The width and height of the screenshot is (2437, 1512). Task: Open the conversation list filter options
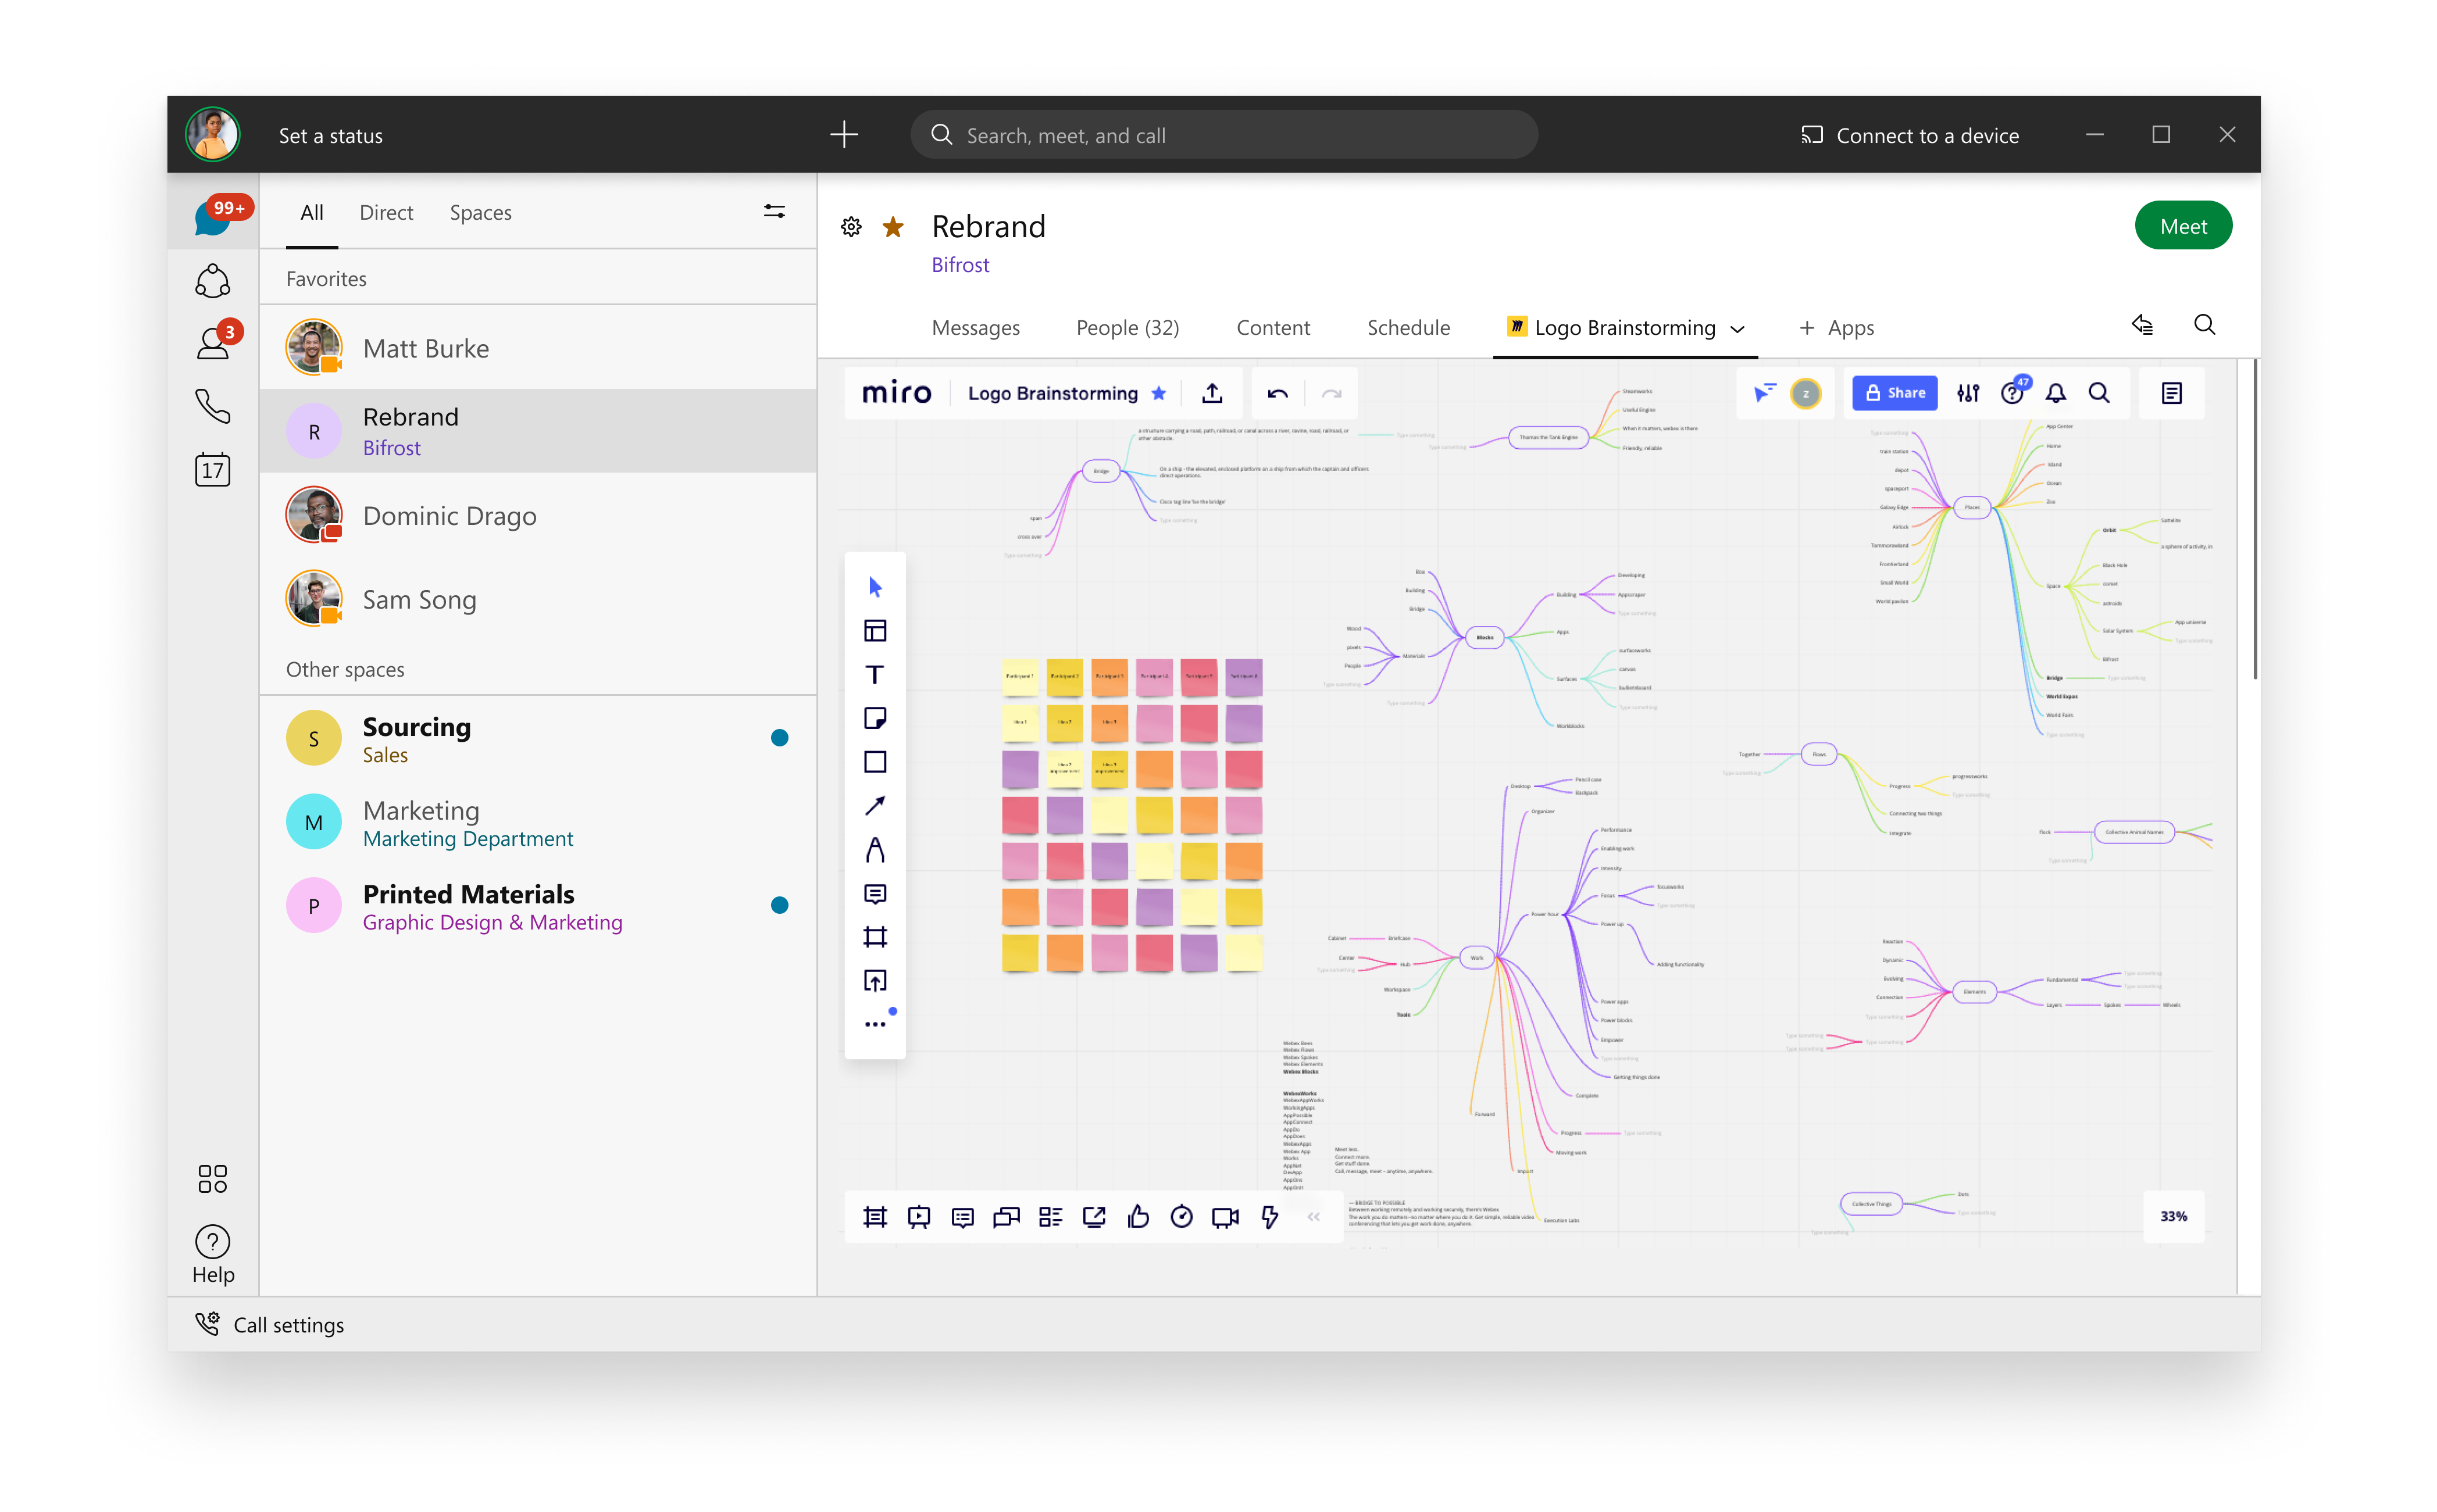pos(774,211)
